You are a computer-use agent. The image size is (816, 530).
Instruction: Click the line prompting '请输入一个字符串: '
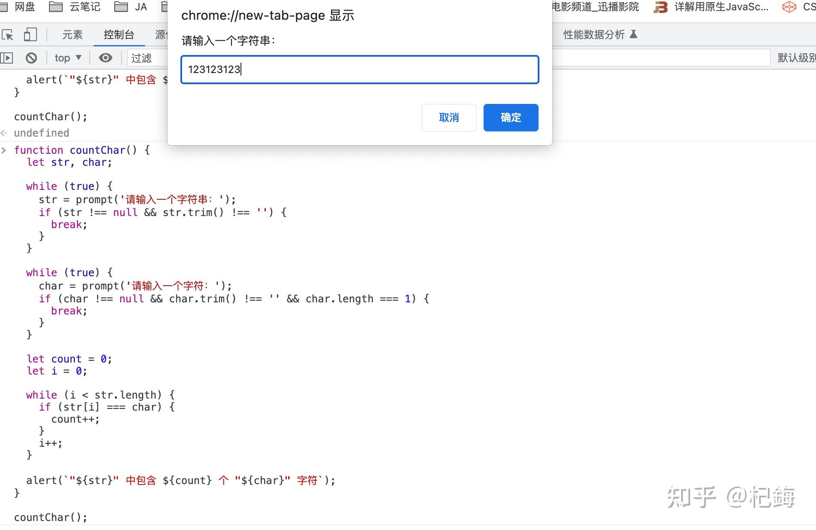point(137,200)
